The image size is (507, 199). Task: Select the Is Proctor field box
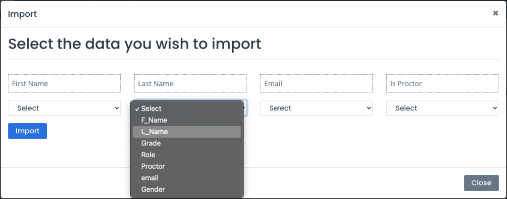point(442,84)
